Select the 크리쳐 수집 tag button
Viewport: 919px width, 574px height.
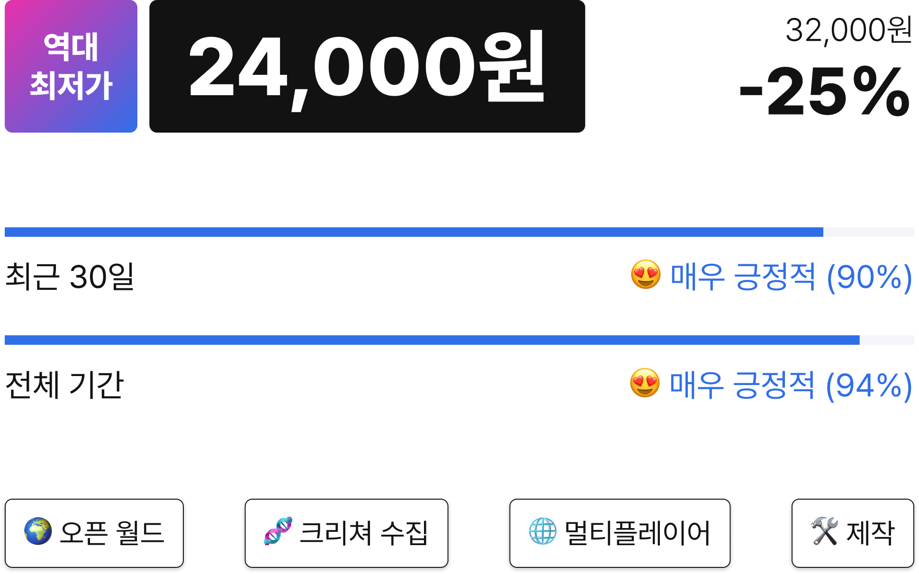[x=346, y=533]
